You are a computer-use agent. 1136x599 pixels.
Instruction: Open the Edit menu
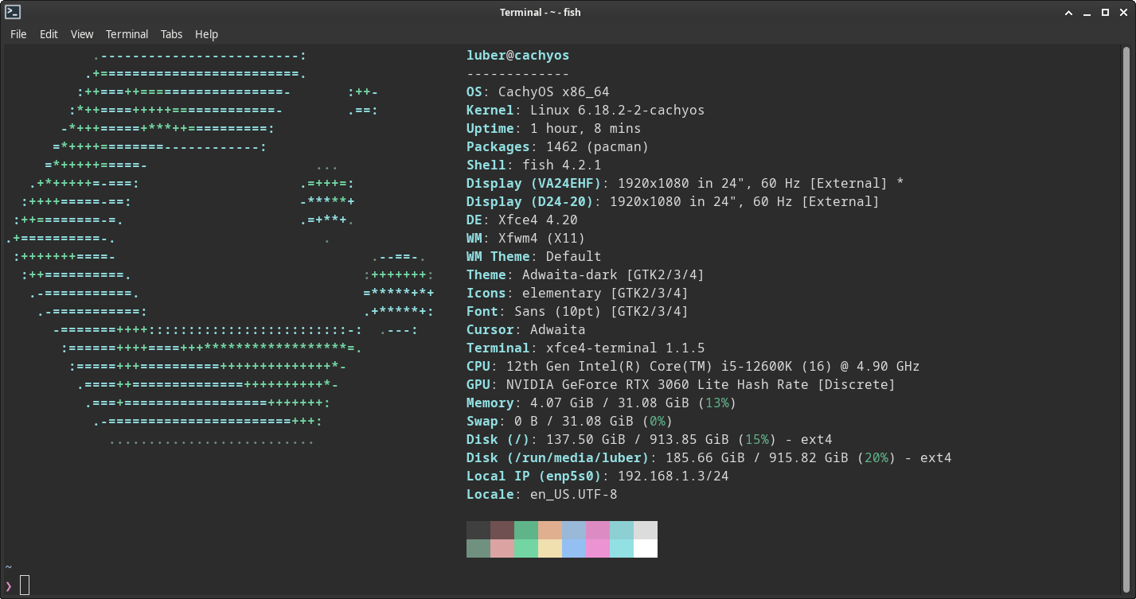pos(49,34)
